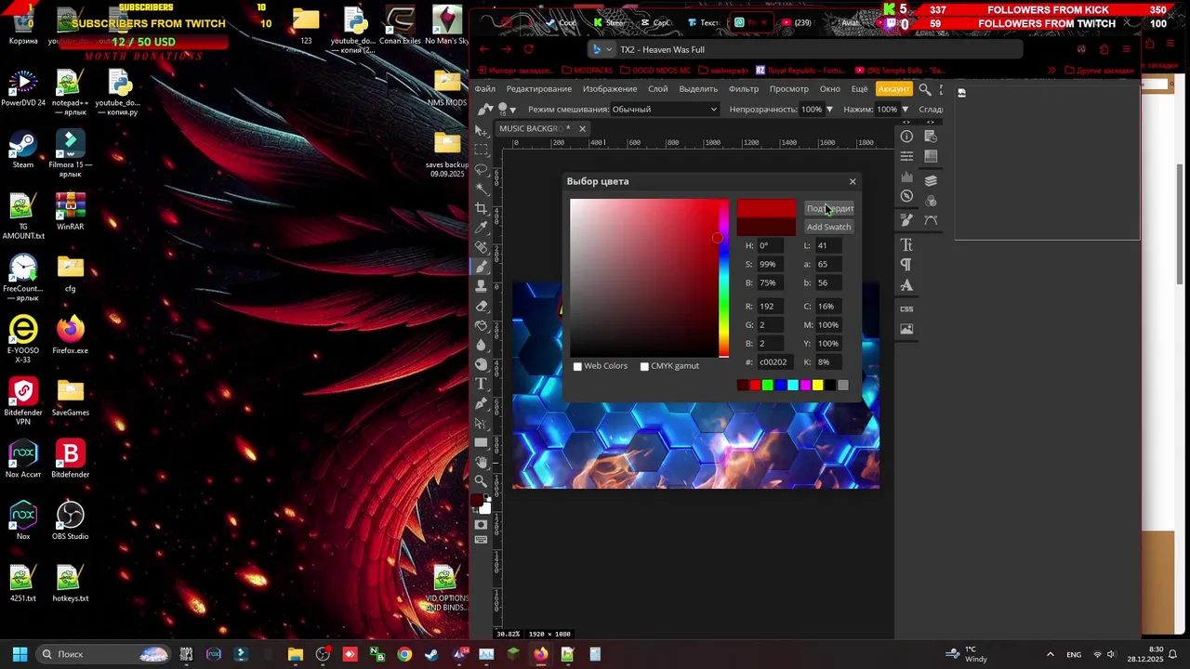Select the Lasso tool
The height and width of the screenshot is (669, 1190).
[481, 169]
